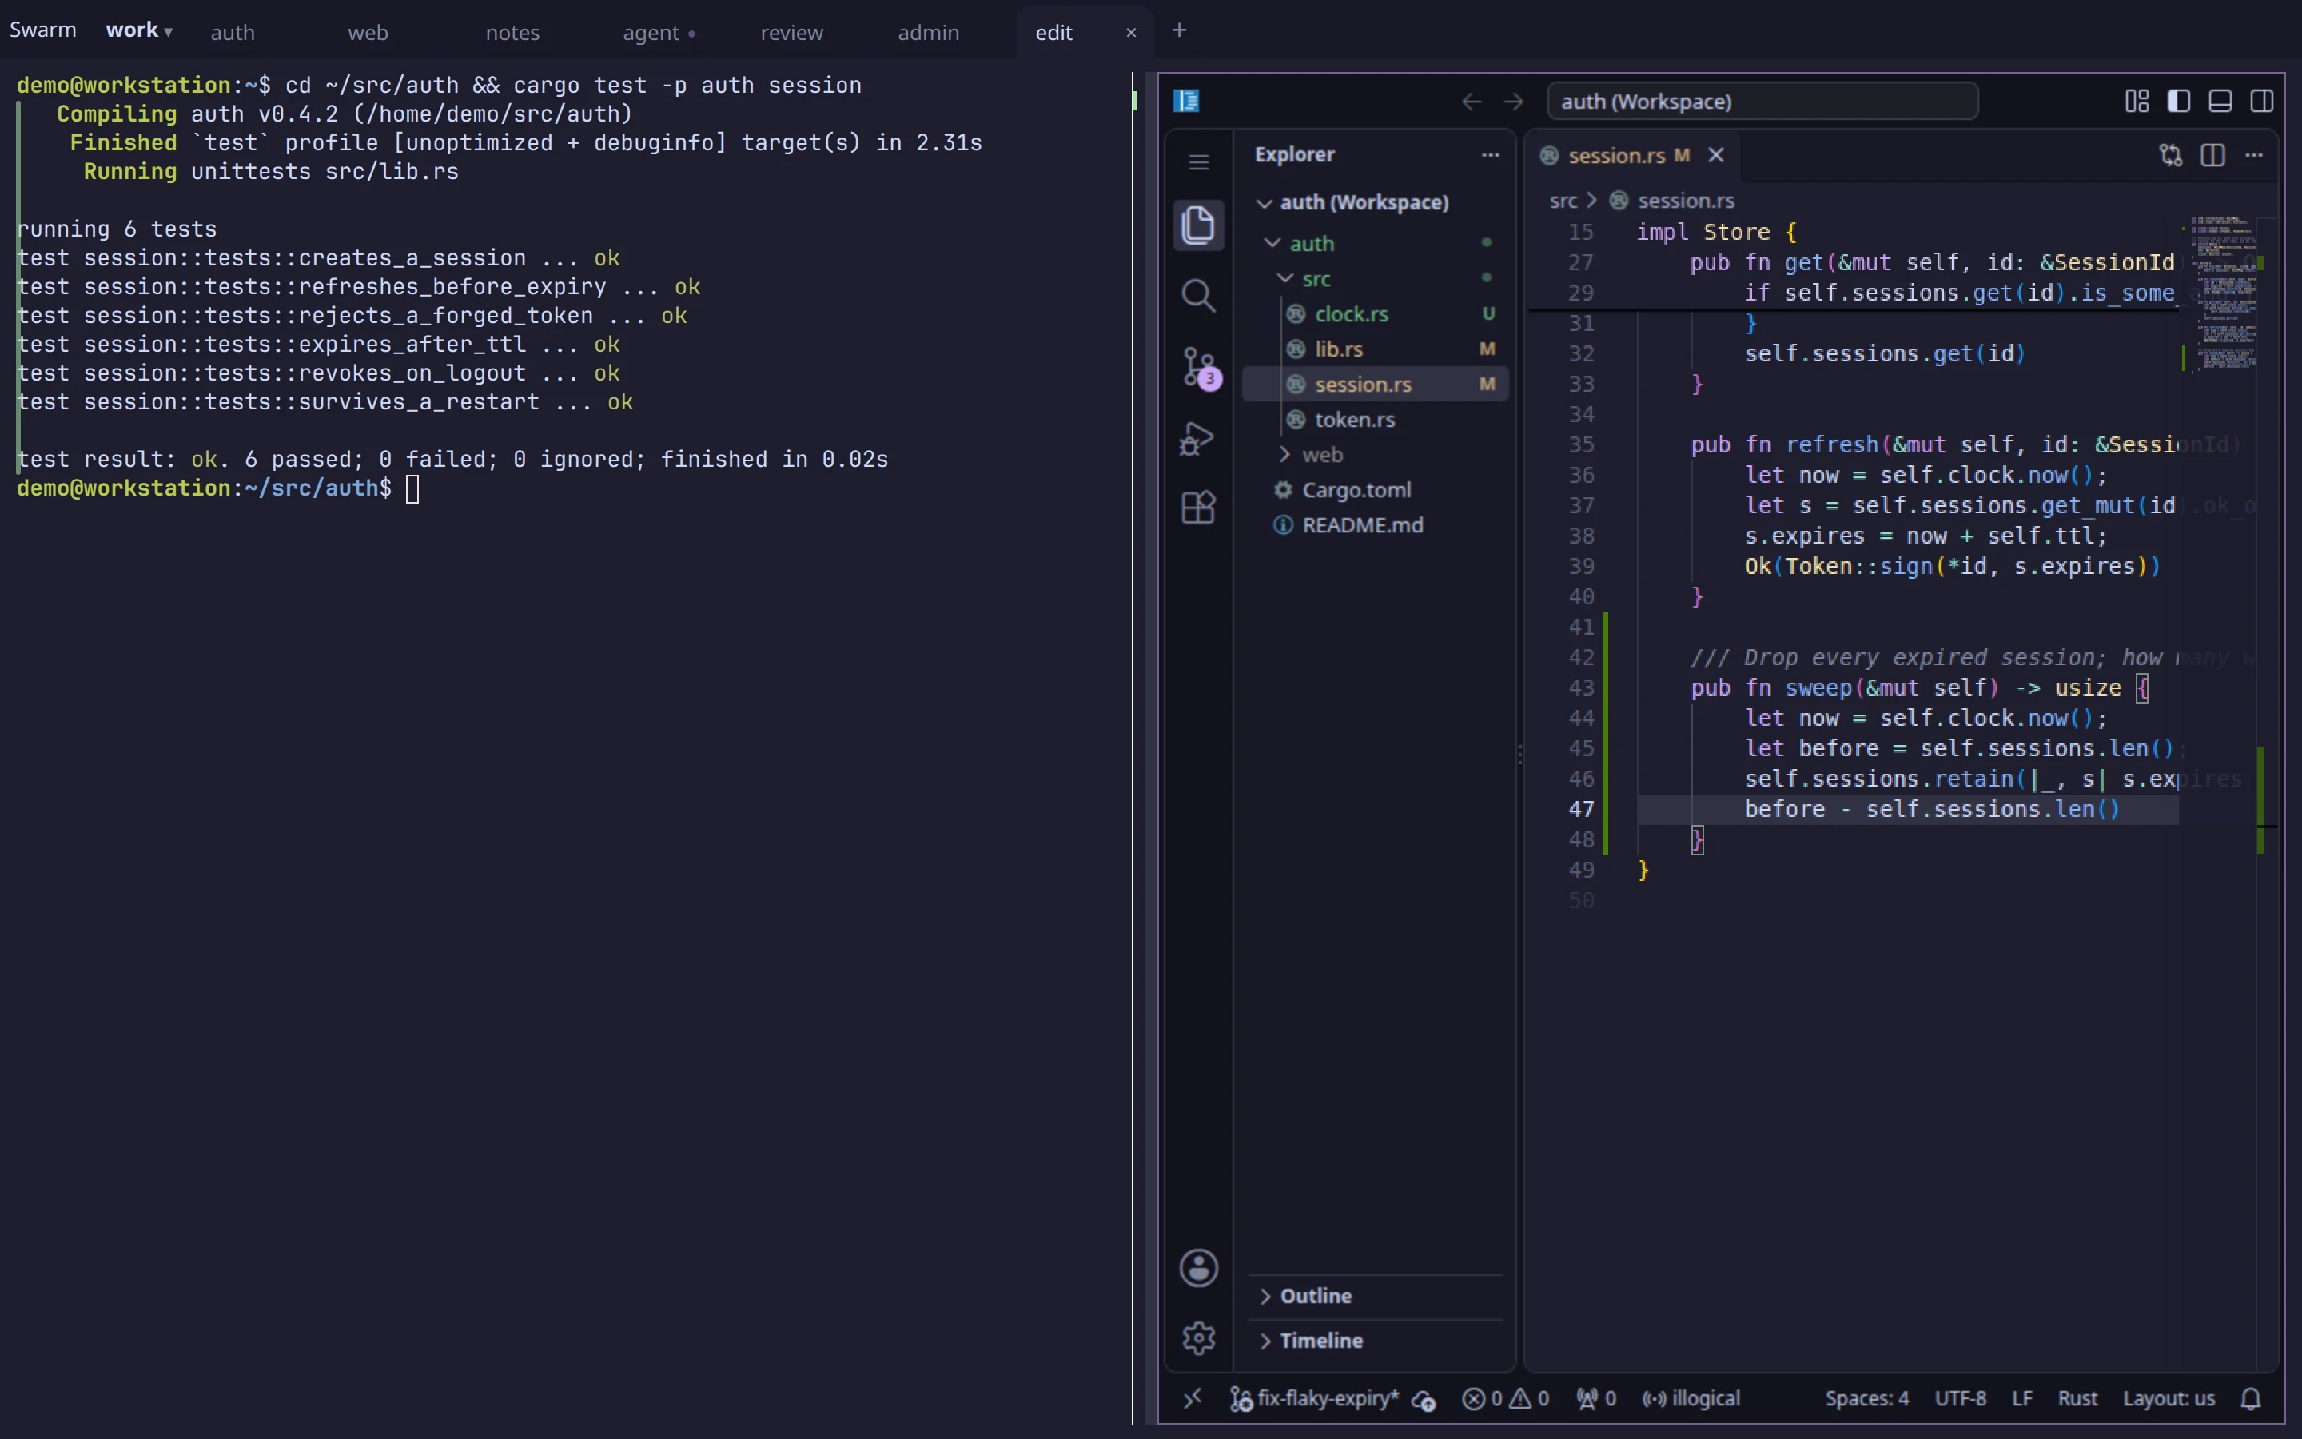
Task: Split the editor right
Action: coord(2212,155)
